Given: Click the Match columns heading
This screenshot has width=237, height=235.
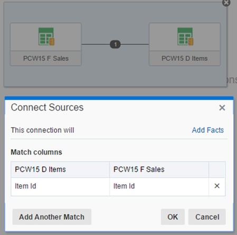Looking at the screenshot, I should tap(36, 152).
